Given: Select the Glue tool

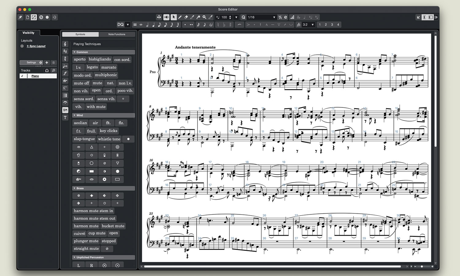Looking at the screenshot, I should (198, 17).
